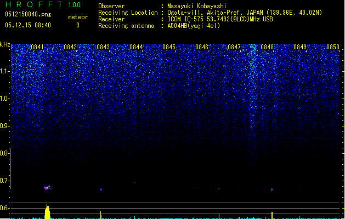Click the A504HB(yagi 4el) antenna text

pyautogui.click(x=194, y=26)
